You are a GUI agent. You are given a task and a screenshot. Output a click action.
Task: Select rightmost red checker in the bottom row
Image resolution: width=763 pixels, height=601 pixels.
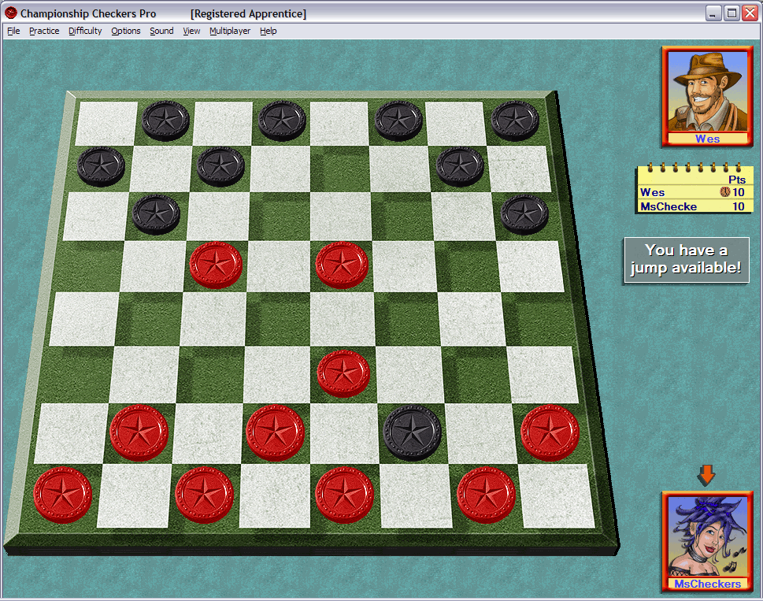486,495
